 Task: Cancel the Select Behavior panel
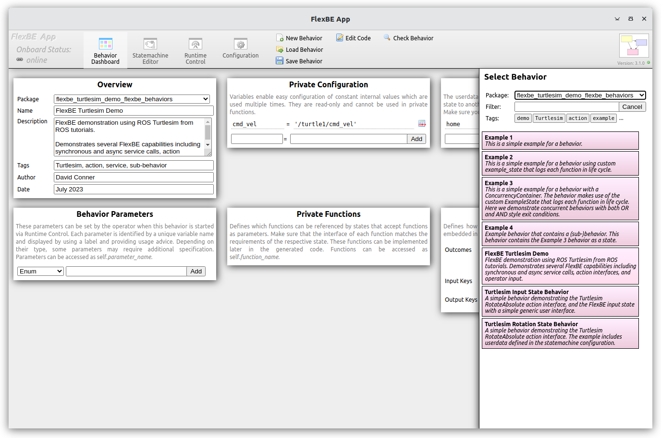[x=632, y=107]
